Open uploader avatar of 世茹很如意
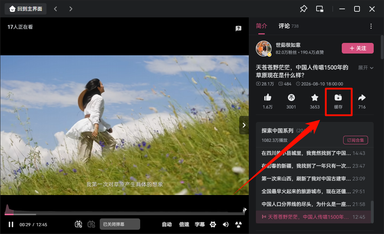This screenshot has width=384, height=234. point(263,49)
